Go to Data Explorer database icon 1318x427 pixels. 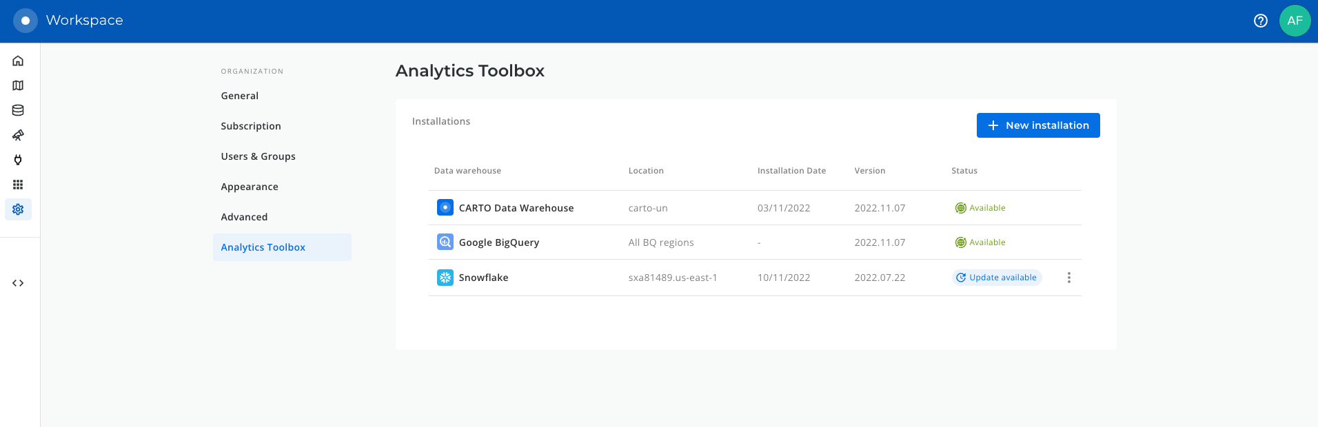pos(18,110)
